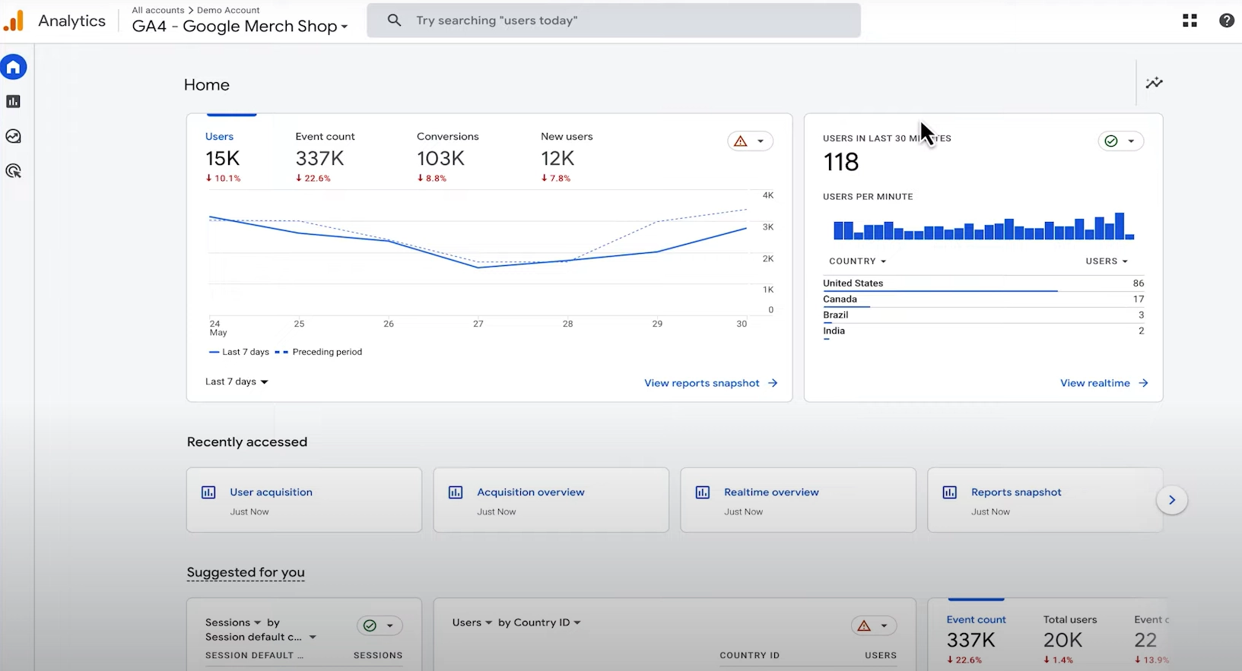Open Session default channel dimension dropdown
Viewport: 1242px width, 671px height.
click(x=260, y=637)
